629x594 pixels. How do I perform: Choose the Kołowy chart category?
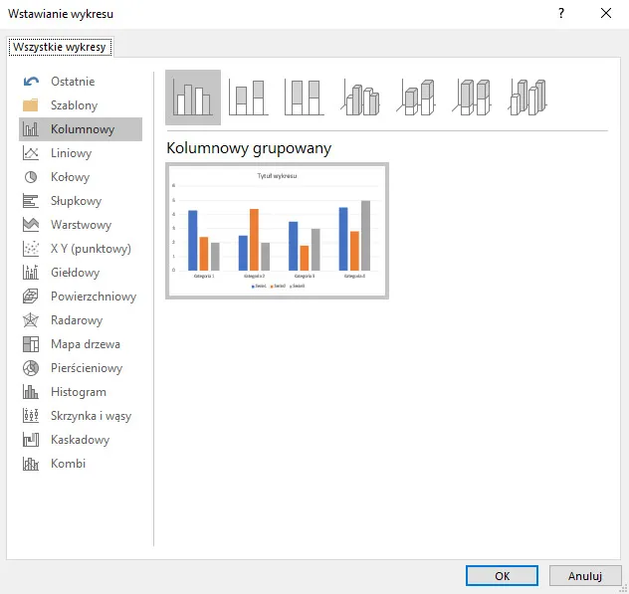click(70, 177)
